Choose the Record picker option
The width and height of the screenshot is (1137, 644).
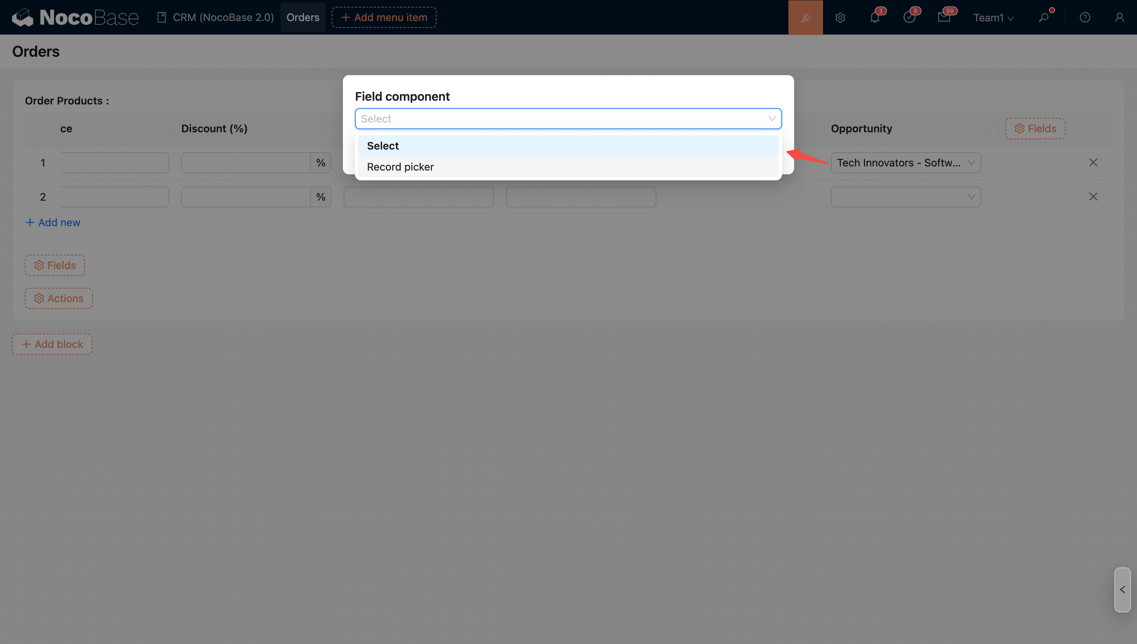pos(400,167)
